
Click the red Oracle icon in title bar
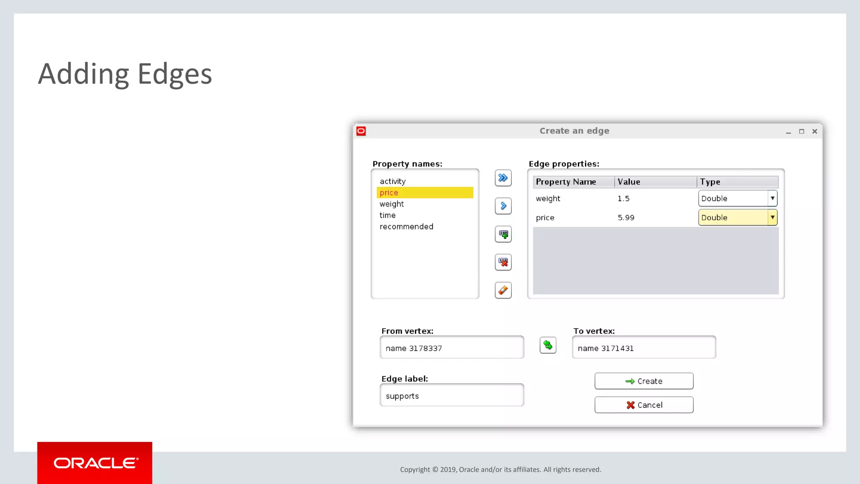pos(361,131)
